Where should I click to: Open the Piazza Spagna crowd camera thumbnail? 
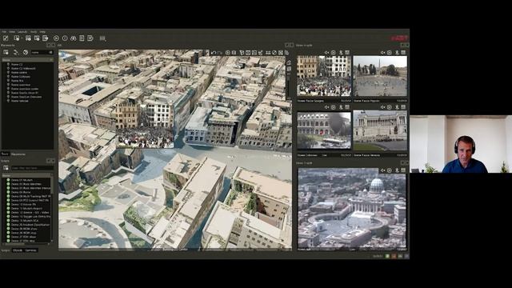pyautogui.click(x=324, y=76)
